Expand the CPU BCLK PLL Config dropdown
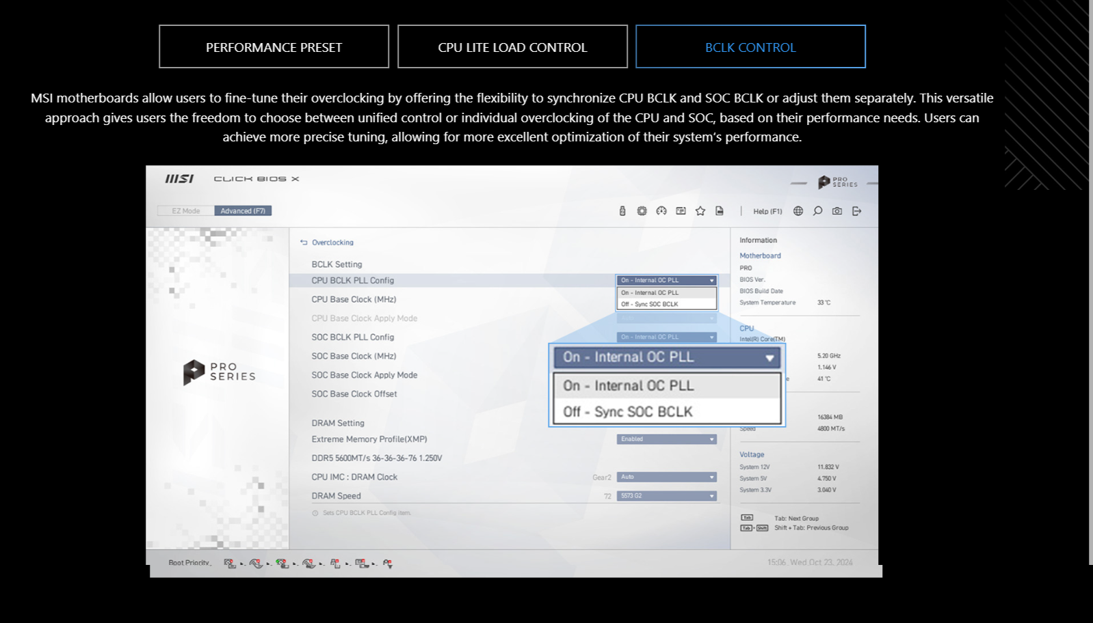Screen dimensions: 1093x623 click(x=667, y=280)
